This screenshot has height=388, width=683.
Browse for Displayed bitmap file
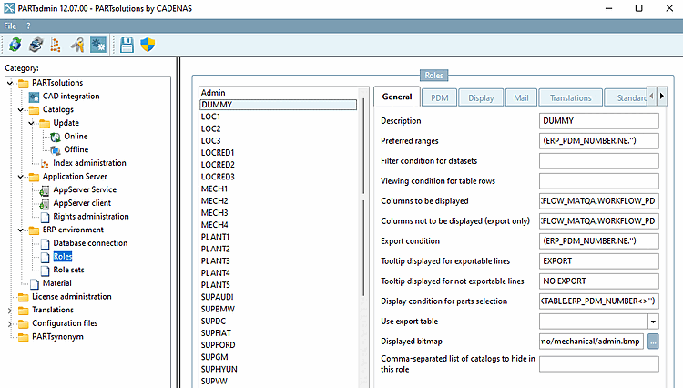point(653,342)
